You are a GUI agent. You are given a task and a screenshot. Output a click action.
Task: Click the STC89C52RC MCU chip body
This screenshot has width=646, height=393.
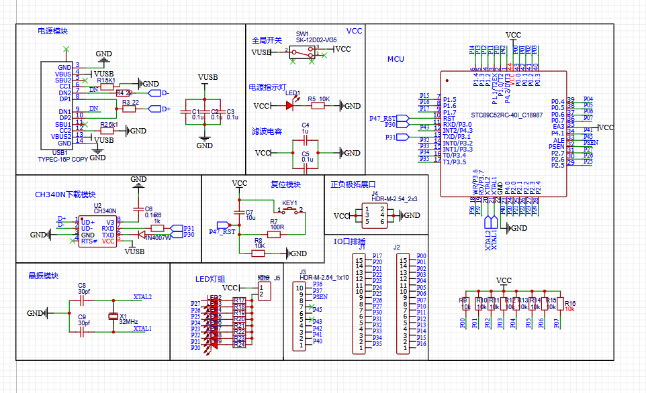click(504, 133)
